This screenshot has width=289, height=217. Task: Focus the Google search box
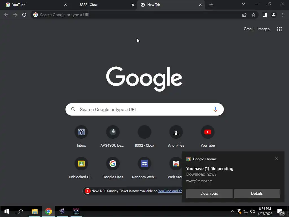[144, 109]
